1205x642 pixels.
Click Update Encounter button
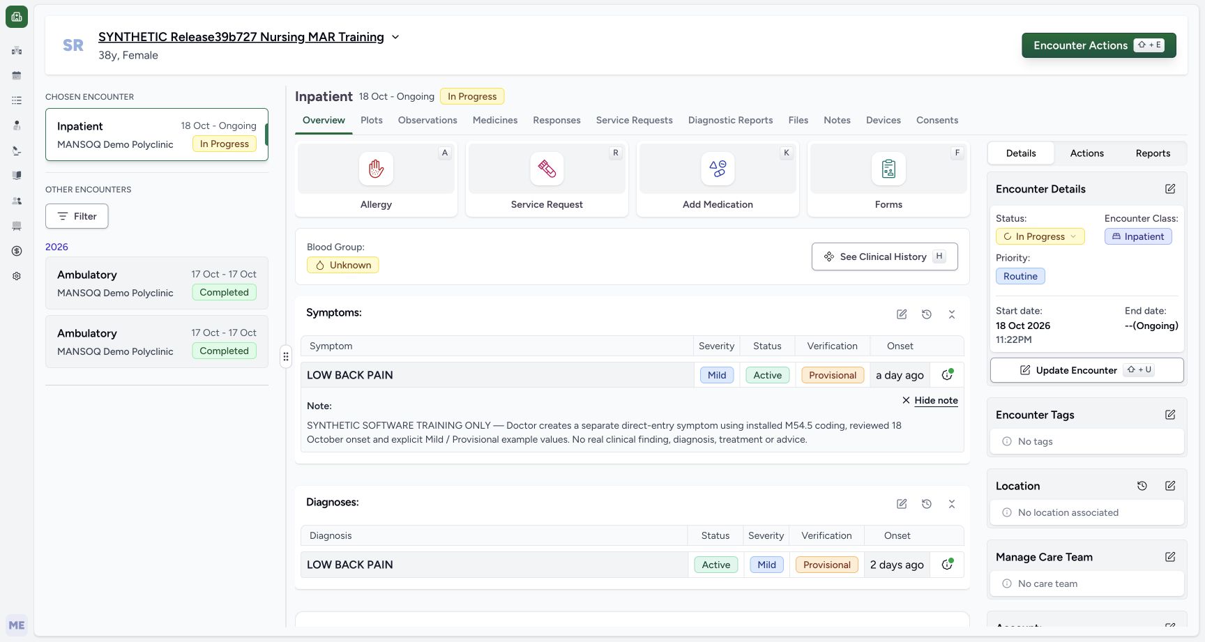point(1086,370)
